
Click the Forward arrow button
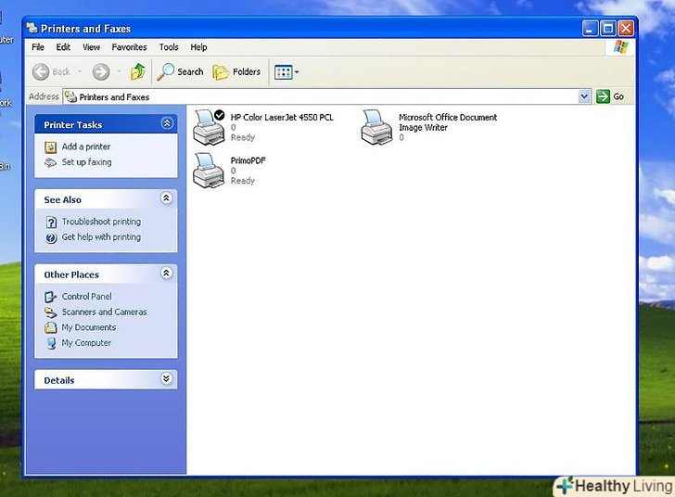101,72
